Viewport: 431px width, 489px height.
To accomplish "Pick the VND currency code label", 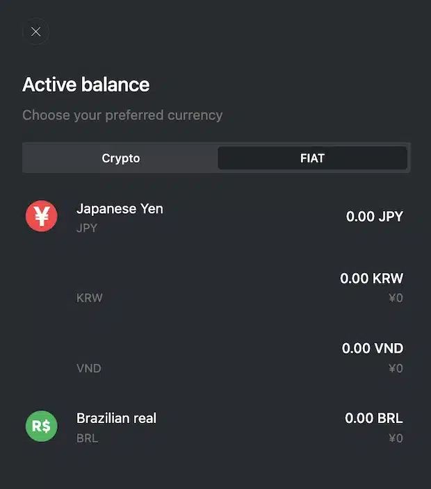I will tap(89, 368).
